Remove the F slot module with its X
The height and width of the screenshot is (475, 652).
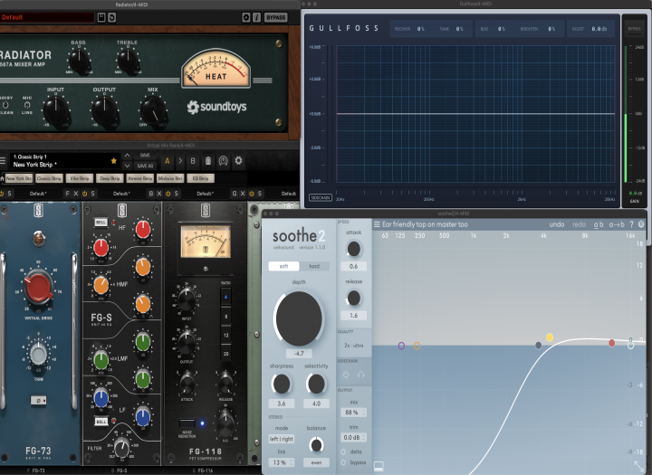(76, 194)
